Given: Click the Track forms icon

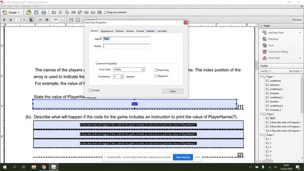Looking at the screenshot, I should pos(265,46).
